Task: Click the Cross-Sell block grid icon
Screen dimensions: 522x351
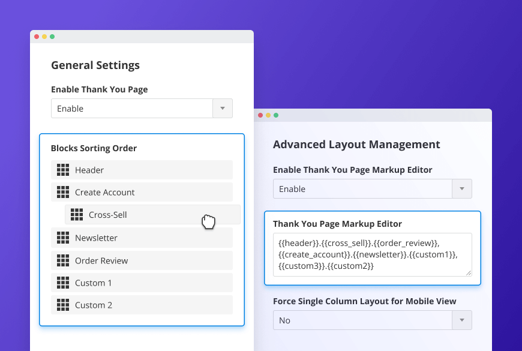Action: tap(77, 215)
